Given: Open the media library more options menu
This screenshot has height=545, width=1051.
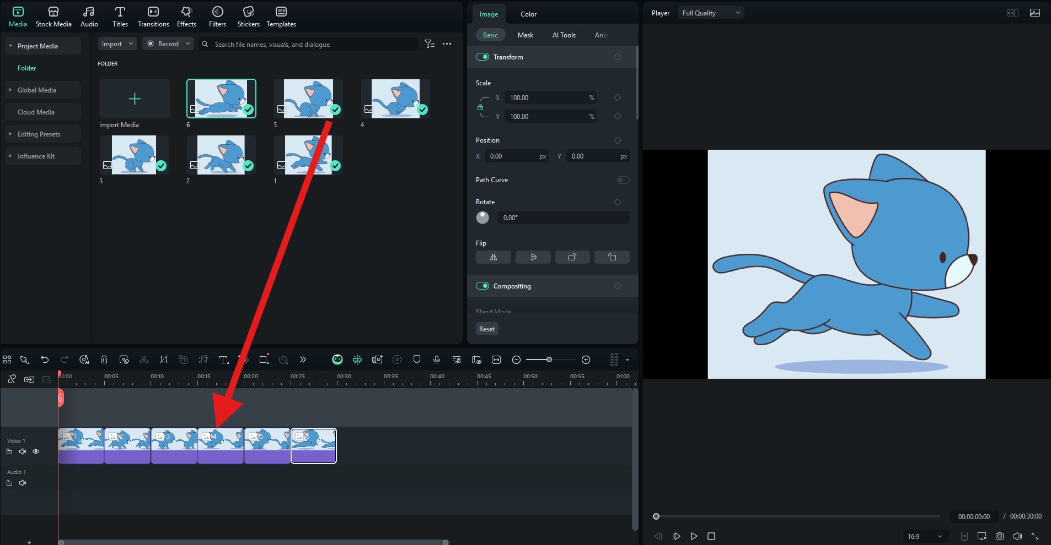Looking at the screenshot, I should click(447, 43).
